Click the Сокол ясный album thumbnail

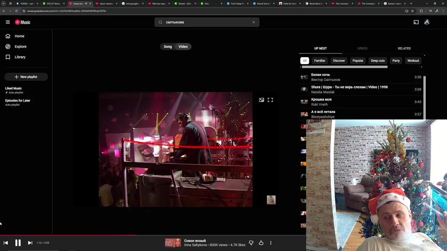click(x=173, y=243)
